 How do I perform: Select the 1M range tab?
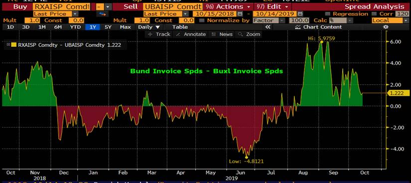(42, 27)
